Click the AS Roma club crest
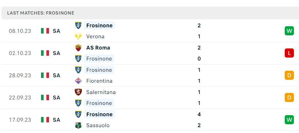Image resolution: width=299 pixels, height=133 pixels. click(78, 48)
